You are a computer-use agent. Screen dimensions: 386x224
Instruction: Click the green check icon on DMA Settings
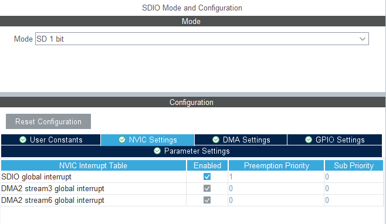click(216, 140)
